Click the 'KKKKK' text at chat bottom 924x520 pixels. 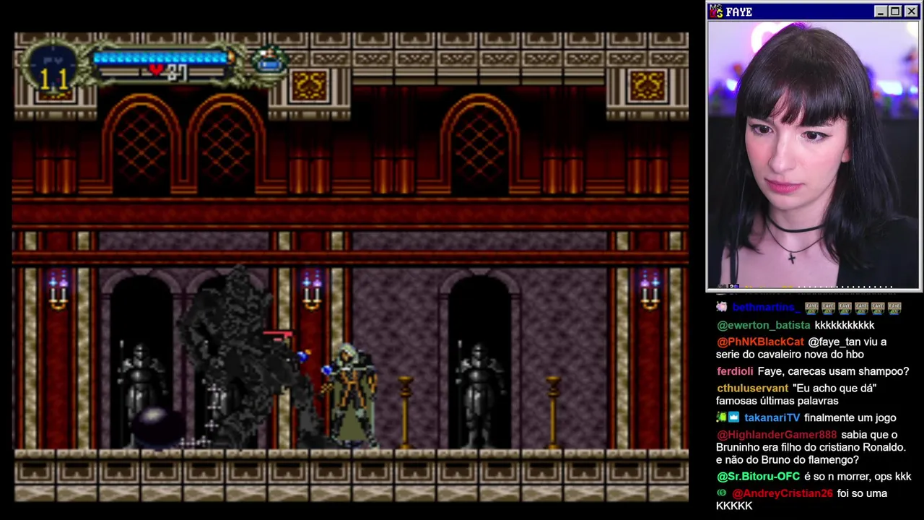pos(734,506)
